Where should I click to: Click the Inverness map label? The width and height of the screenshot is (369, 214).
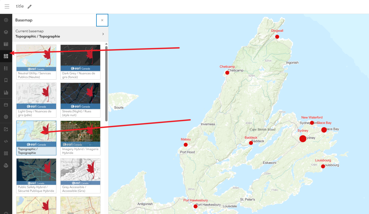tap(208, 124)
